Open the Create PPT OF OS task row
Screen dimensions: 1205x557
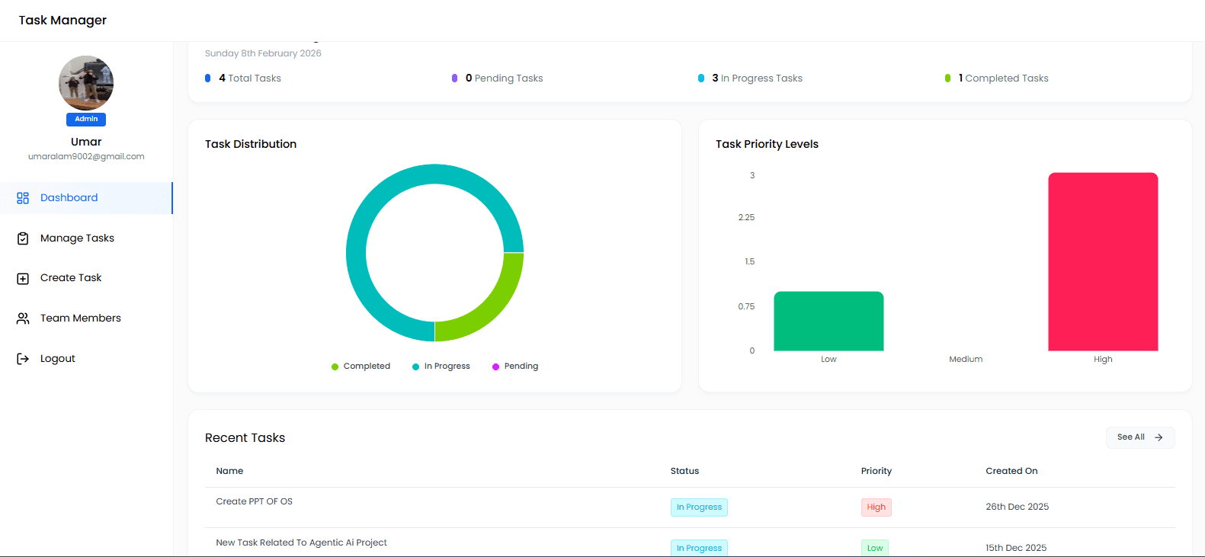(255, 501)
